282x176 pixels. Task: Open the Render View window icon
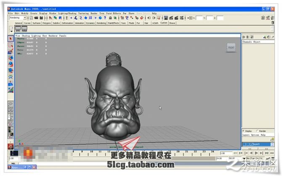(166, 18)
